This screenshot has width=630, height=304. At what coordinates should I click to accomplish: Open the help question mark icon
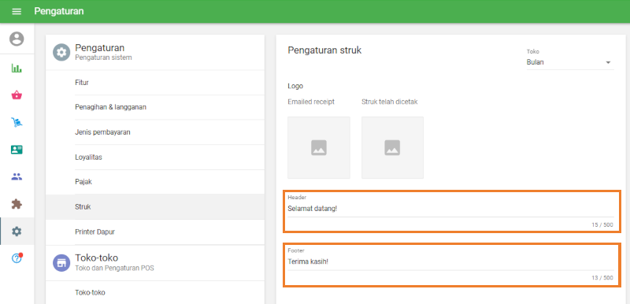click(x=17, y=258)
